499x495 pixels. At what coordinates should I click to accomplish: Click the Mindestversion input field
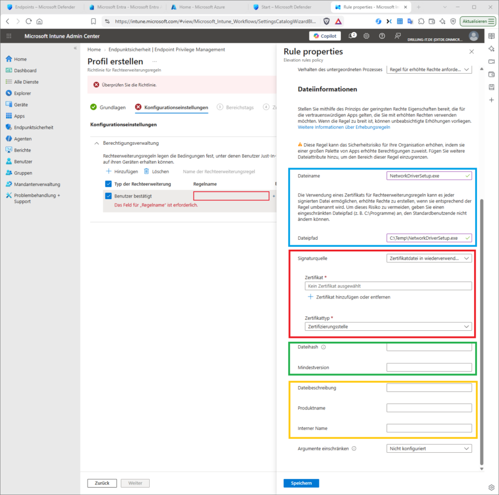click(x=429, y=367)
